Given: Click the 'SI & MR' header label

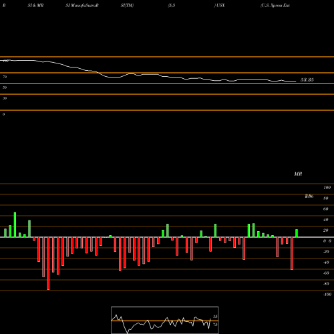Looking at the screenshot, I should 35,5.
